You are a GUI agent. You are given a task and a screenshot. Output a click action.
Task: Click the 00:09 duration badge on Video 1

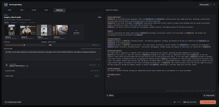[x=49, y=26]
